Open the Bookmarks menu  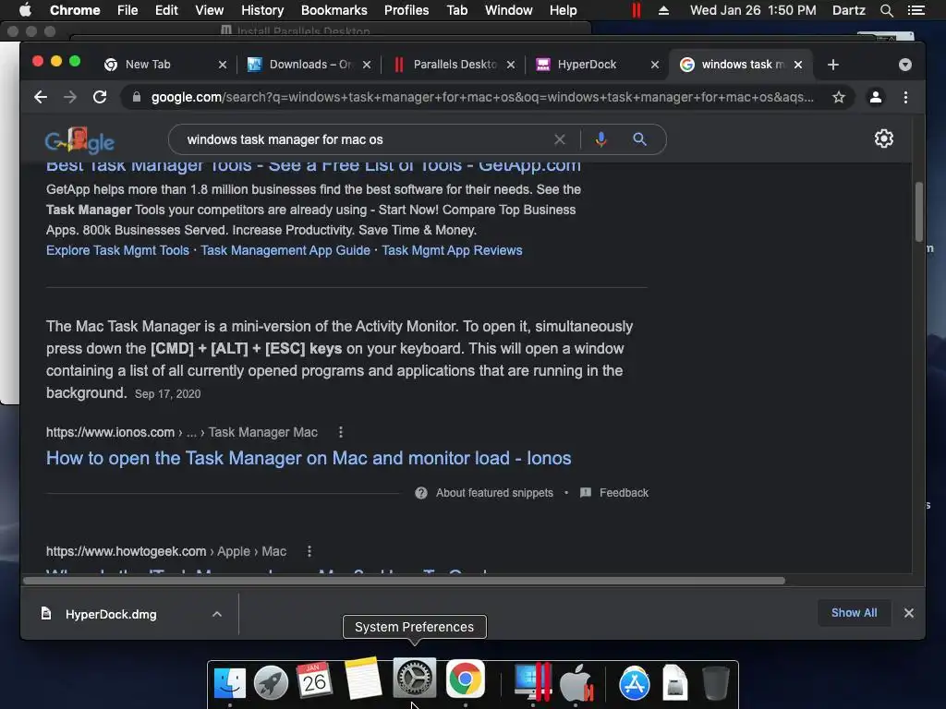[334, 10]
